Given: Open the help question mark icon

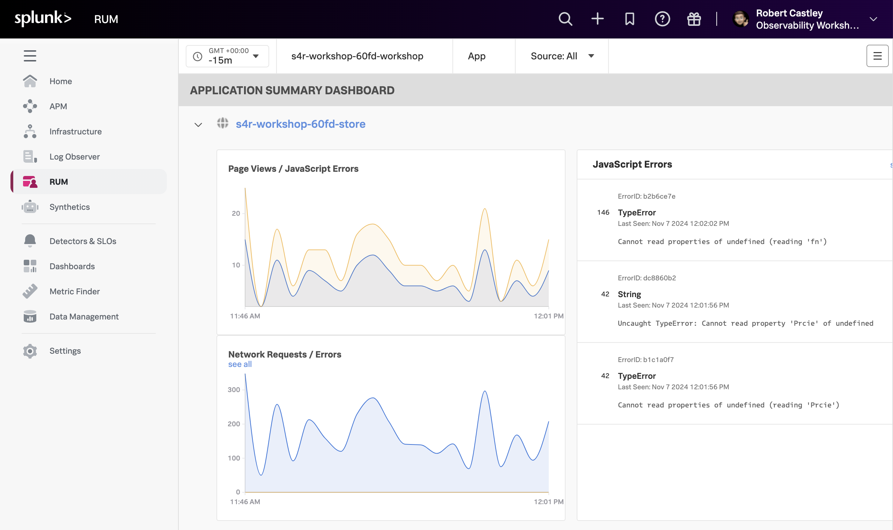Looking at the screenshot, I should click(662, 19).
